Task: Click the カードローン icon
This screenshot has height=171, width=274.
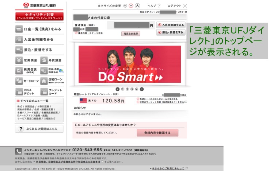Action: coord(19,81)
